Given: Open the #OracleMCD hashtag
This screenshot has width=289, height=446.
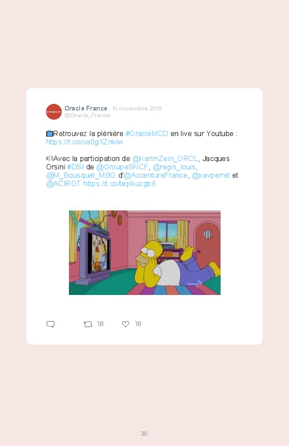Looking at the screenshot, I should click(x=147, y=134).
